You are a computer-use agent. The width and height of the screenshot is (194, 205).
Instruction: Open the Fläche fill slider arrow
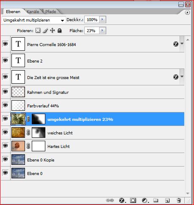pyautogui.click(x=103, y=30)
